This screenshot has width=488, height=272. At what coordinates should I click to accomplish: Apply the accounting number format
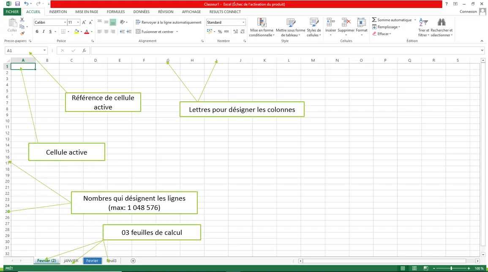click(x=210, y=31)
